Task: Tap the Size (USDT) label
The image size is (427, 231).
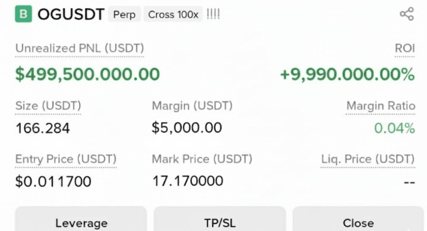Action: (x=48, y=106)
